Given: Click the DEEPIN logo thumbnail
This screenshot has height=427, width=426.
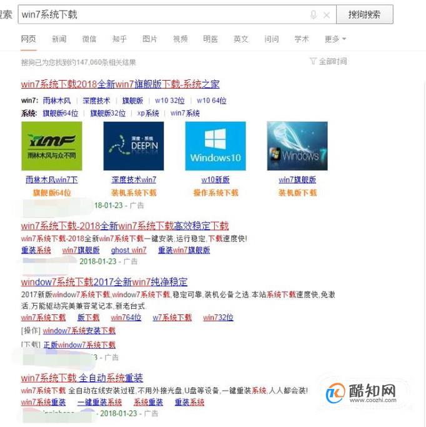Looking at the screenshot, I should coord(134,146).
